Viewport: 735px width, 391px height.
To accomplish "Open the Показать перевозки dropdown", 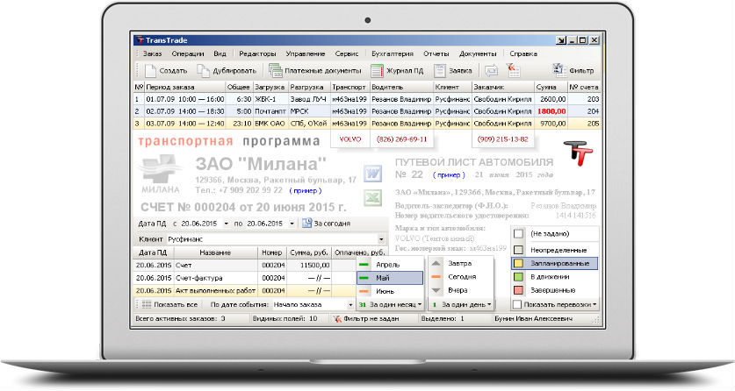I will click(x=554, y=304).
